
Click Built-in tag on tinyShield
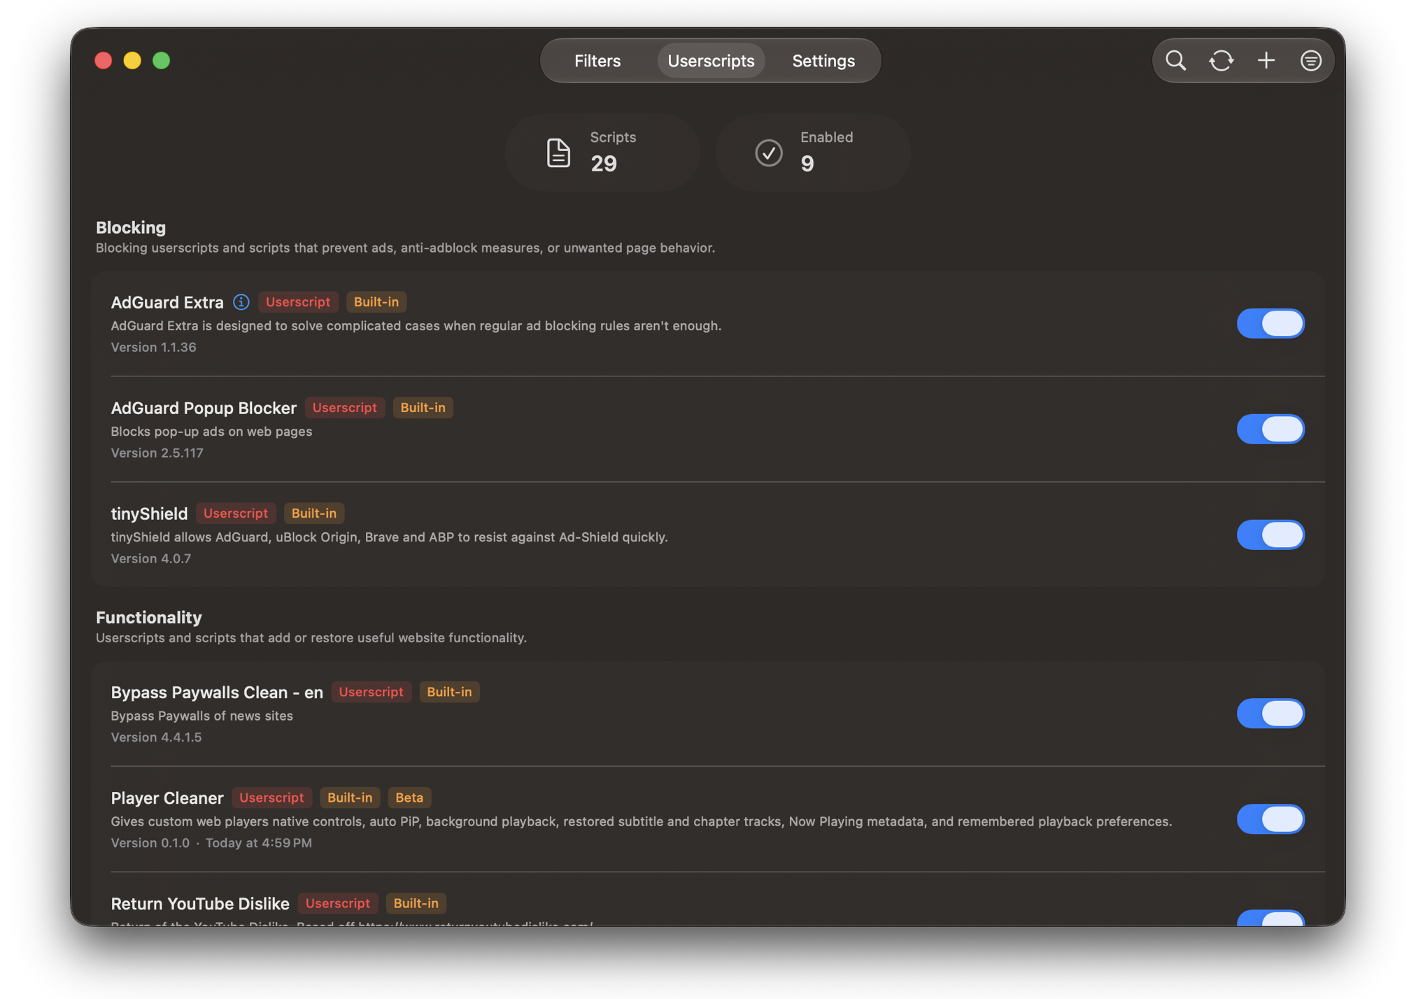(314, 513)
